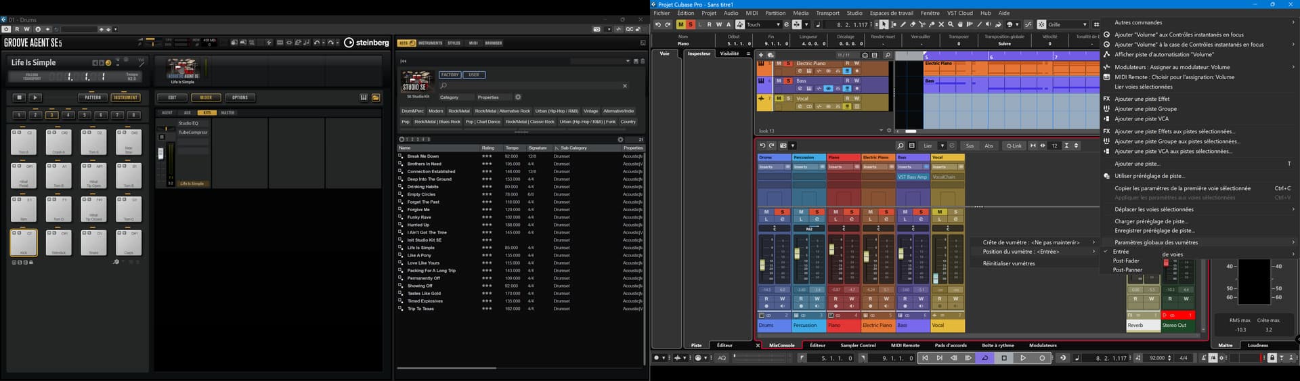This screenshot has width=1300, height=381.
Task: Select pad group 5 in Groove Agent
Action: pos(85,115)
